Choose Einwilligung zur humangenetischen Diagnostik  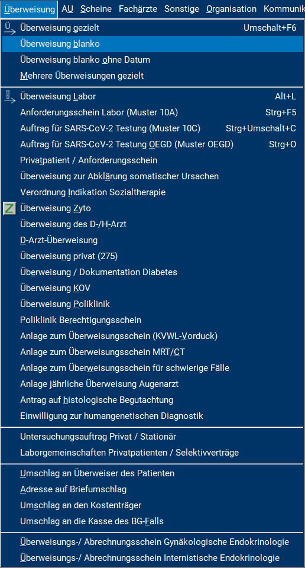click(152, 416)
